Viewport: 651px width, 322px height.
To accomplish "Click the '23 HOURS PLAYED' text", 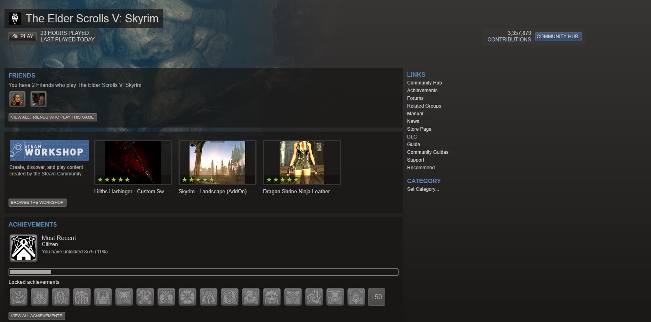I will coord(65,33).
